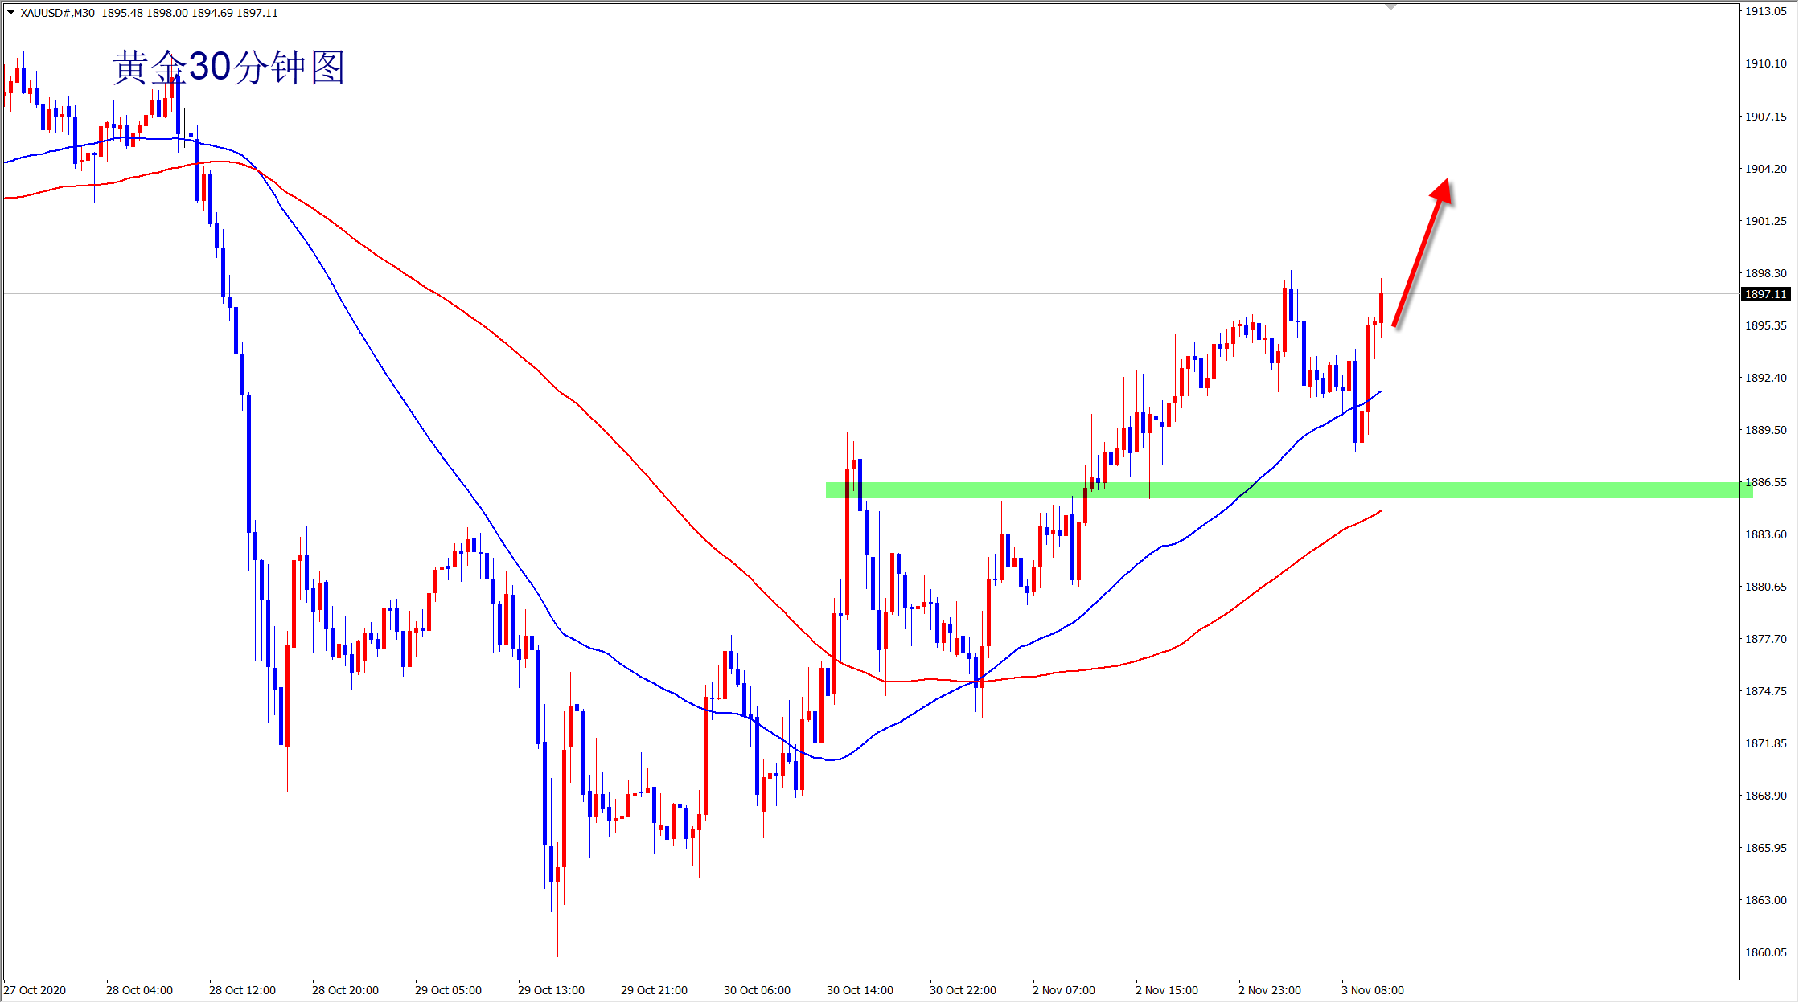Click the current price tag 1897.11
This screenshot has height=1003, width=1799.
(1766, 294)
